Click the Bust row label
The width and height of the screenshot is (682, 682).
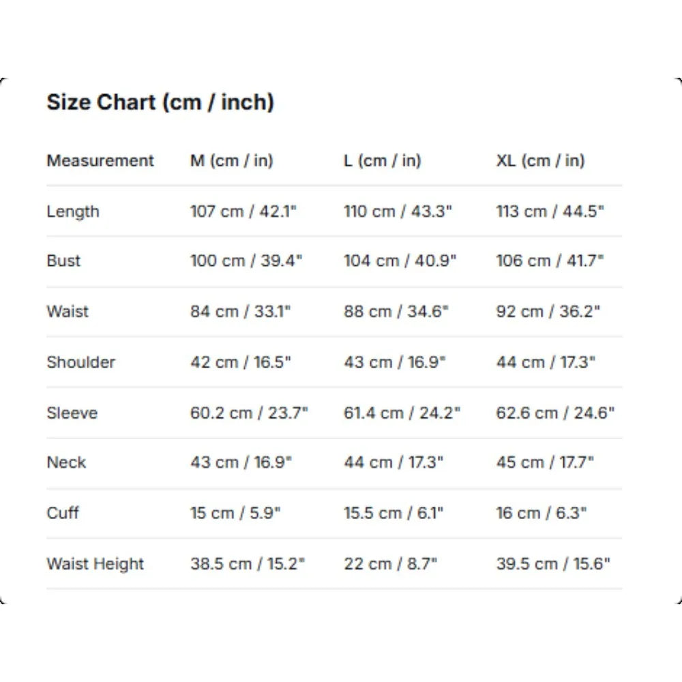tap(63, 261)
